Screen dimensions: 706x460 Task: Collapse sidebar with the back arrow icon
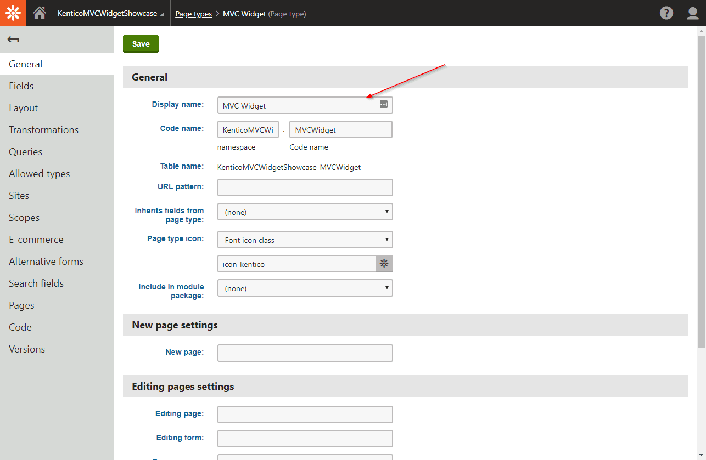pos(13,39)
